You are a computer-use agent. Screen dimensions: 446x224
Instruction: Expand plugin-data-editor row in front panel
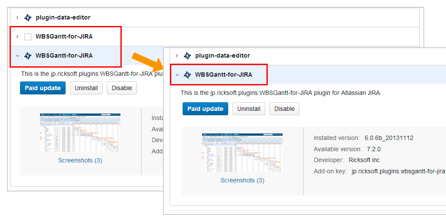click(x=177, y=56)
